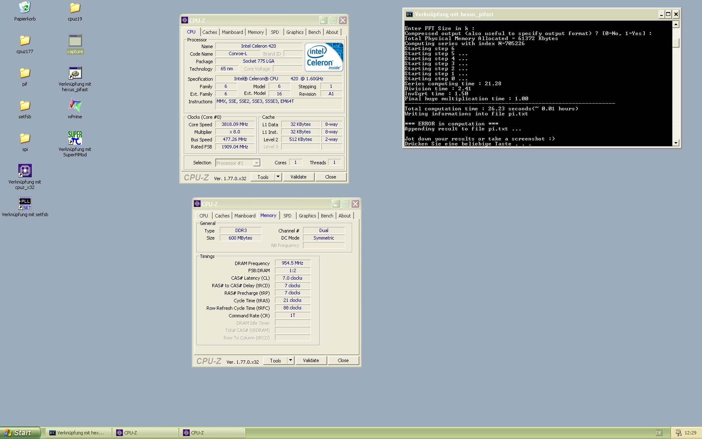Open Bench tab in lower CPU-Z window

[327, 216]
